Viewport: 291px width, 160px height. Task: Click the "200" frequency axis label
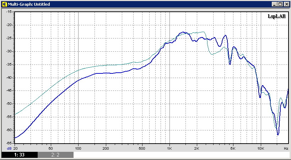(x=106, y=148)
